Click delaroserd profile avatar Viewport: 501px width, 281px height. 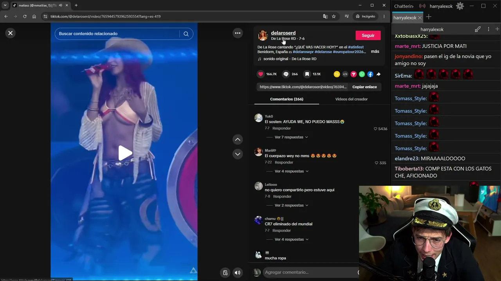point(263,36)
